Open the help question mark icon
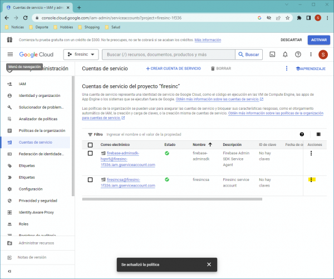This screenshot has width=334, height=279. 298,55
